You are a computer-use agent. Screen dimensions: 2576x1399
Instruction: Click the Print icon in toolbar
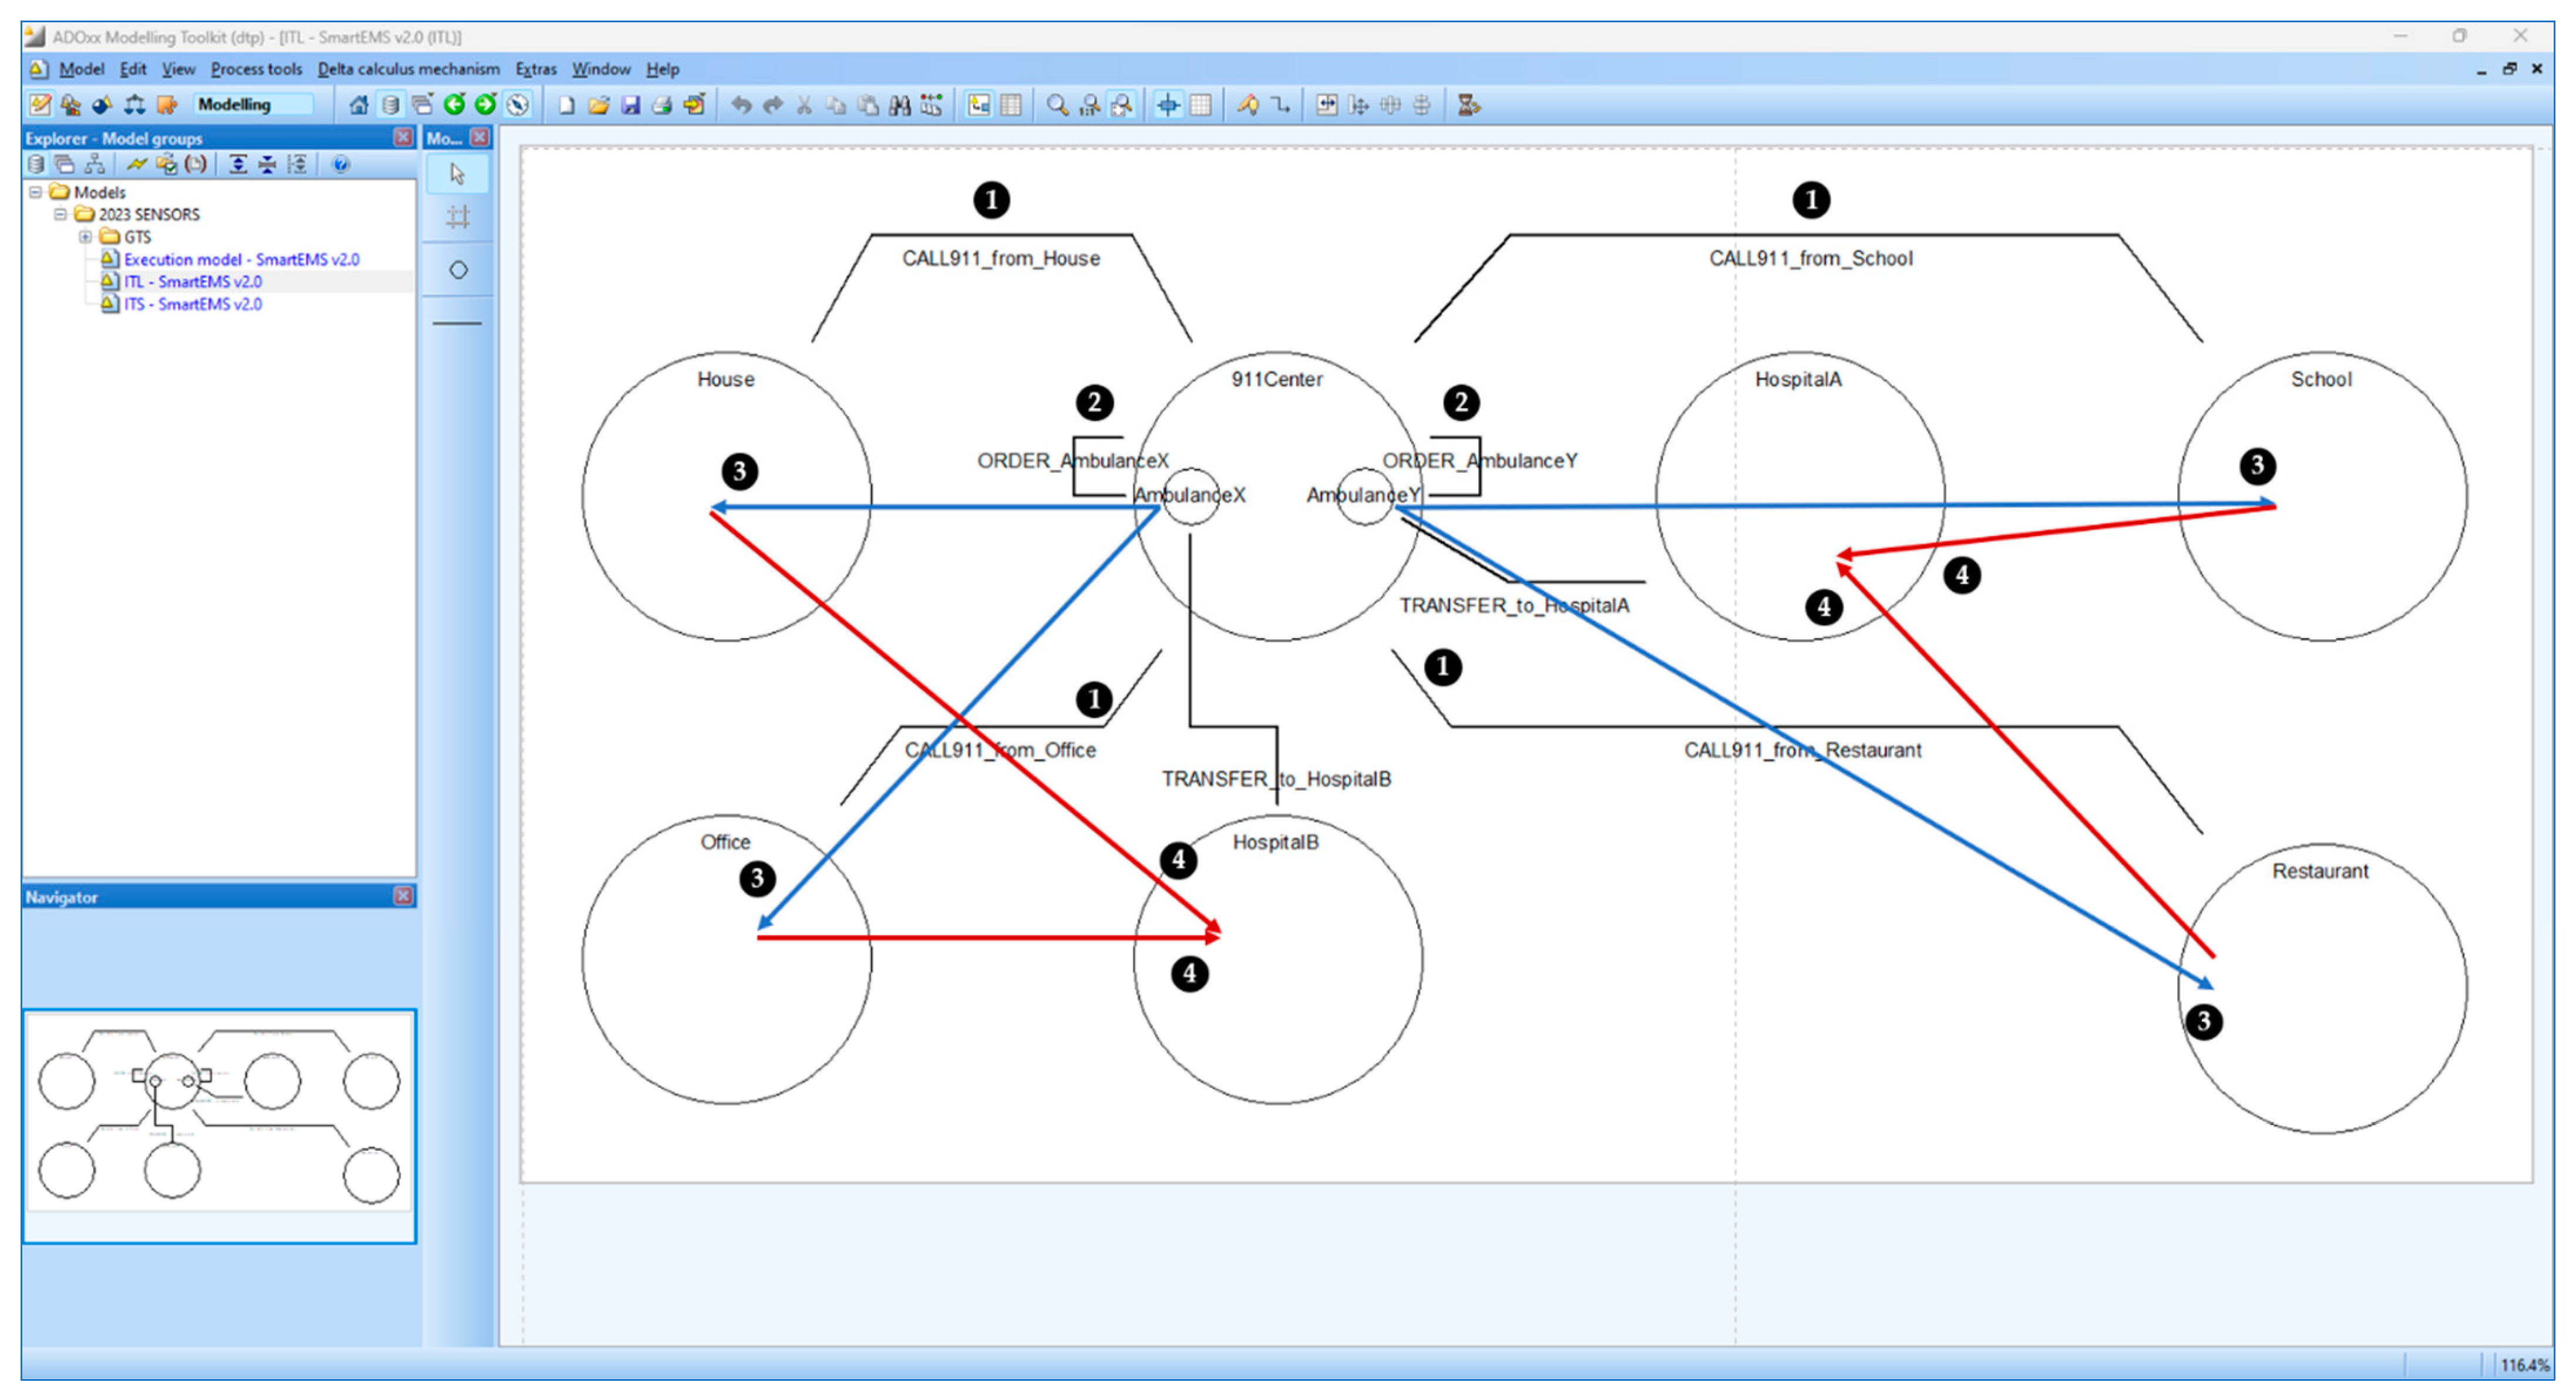pos(662,105)
